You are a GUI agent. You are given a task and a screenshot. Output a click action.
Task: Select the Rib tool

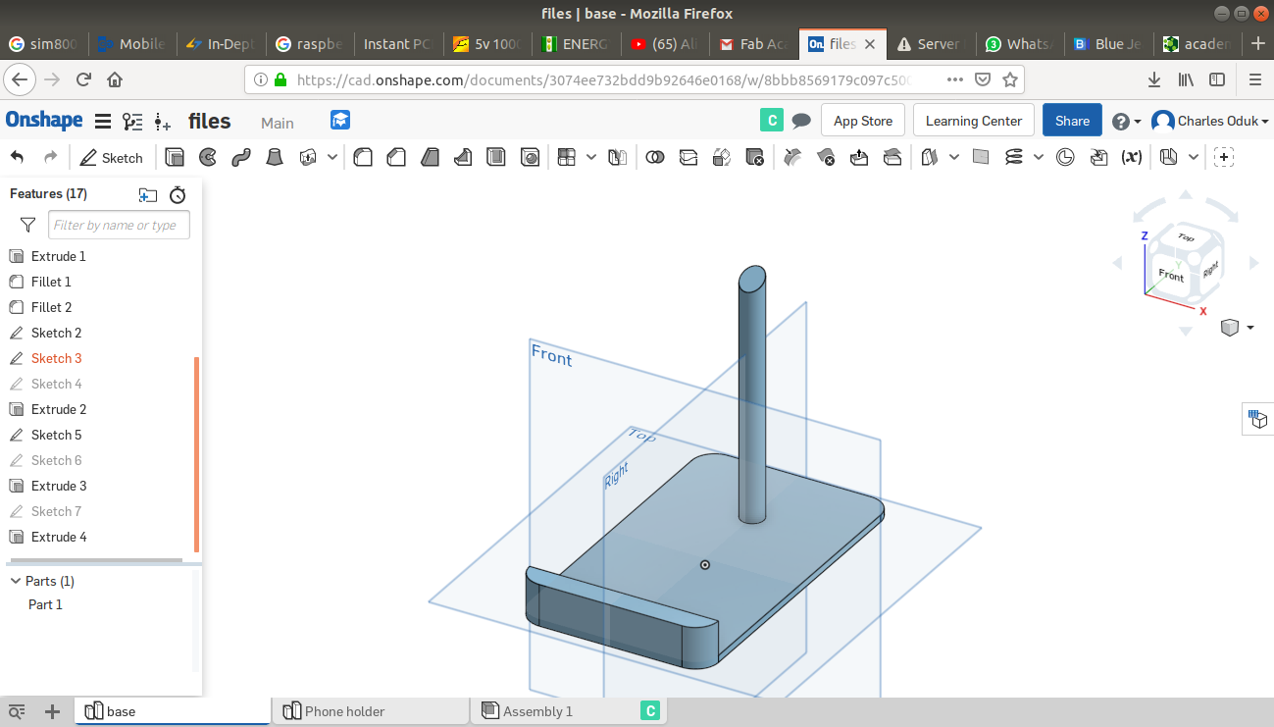[x=463, y=157]
